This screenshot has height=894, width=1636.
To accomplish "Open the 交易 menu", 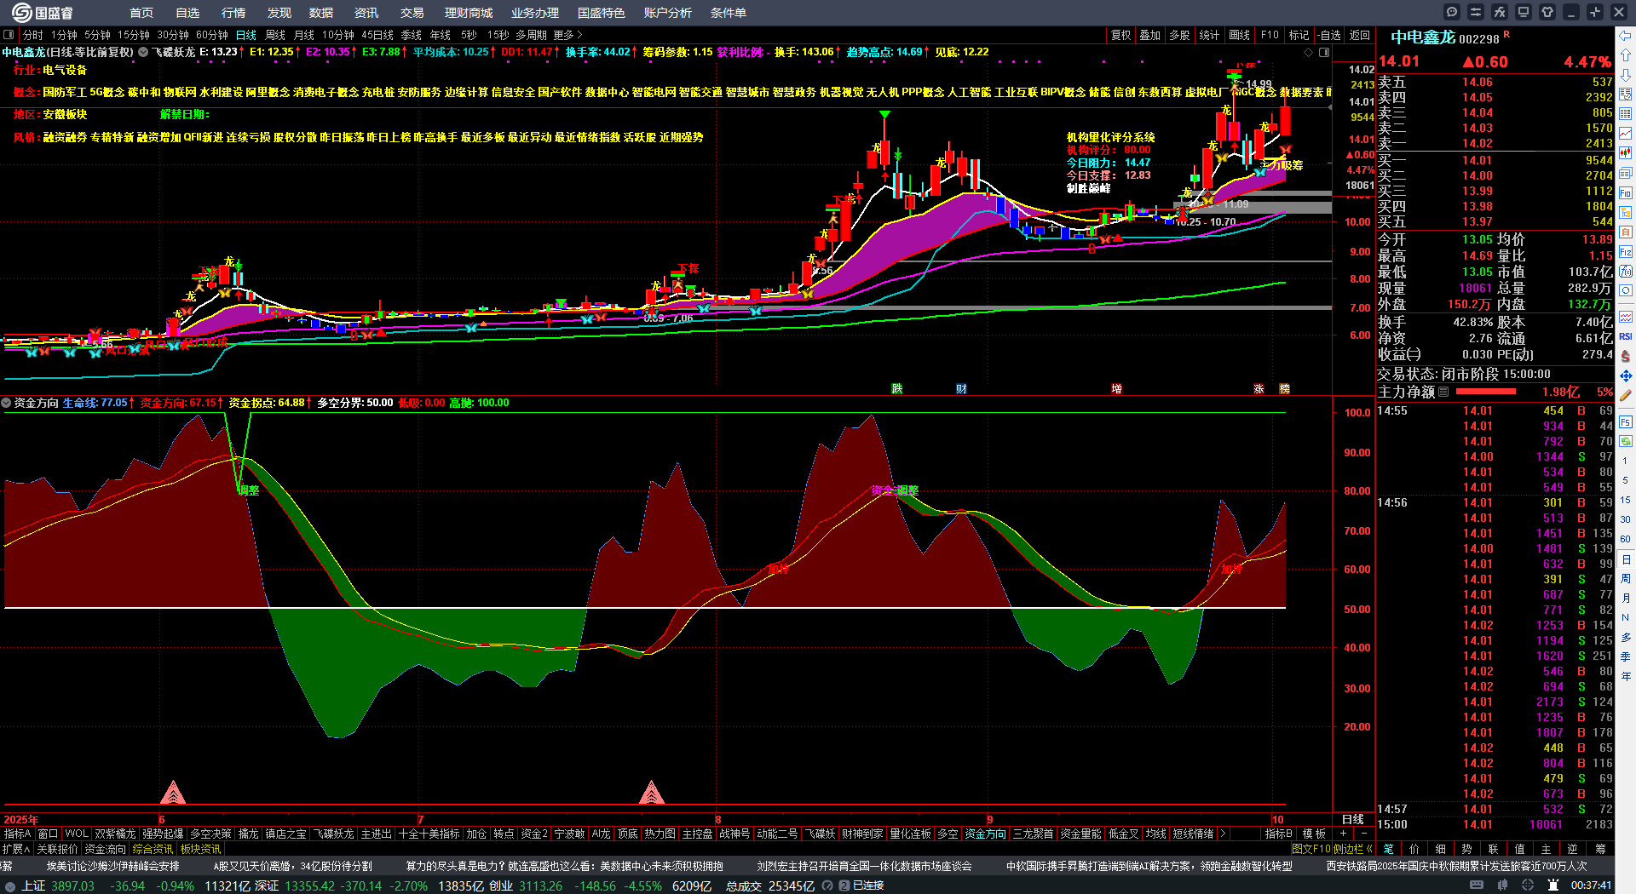I will click(412, 13).
